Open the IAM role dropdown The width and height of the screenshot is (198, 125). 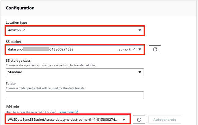click(67, 120)
